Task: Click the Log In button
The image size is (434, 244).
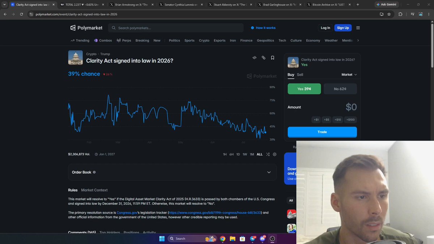Action: click(x=325, y=28)
